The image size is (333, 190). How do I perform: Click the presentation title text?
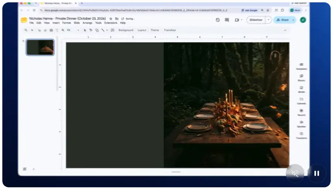click(x=67, y=19)
